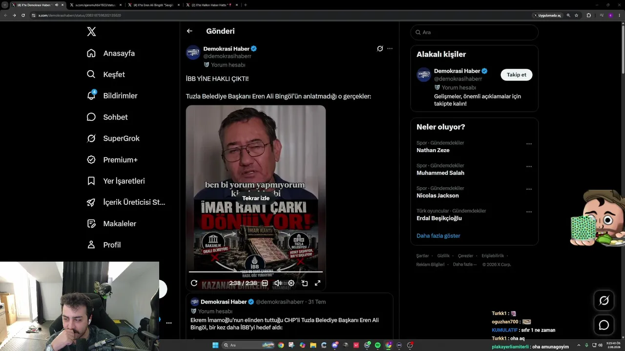Image resolution: width=625 pixels, height=351 pixels.
Task: Open Bildirimler notifications page
Action: (x=112, y=96)
